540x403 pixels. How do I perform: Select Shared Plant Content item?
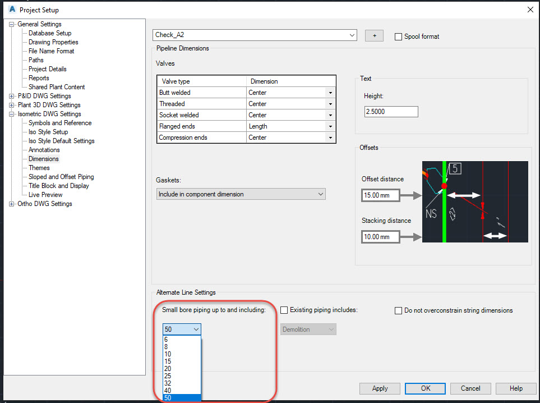pyautogui.click(x=57, y=87)
